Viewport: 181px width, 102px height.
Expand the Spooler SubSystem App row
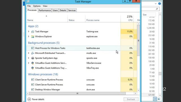coord(29,58)
